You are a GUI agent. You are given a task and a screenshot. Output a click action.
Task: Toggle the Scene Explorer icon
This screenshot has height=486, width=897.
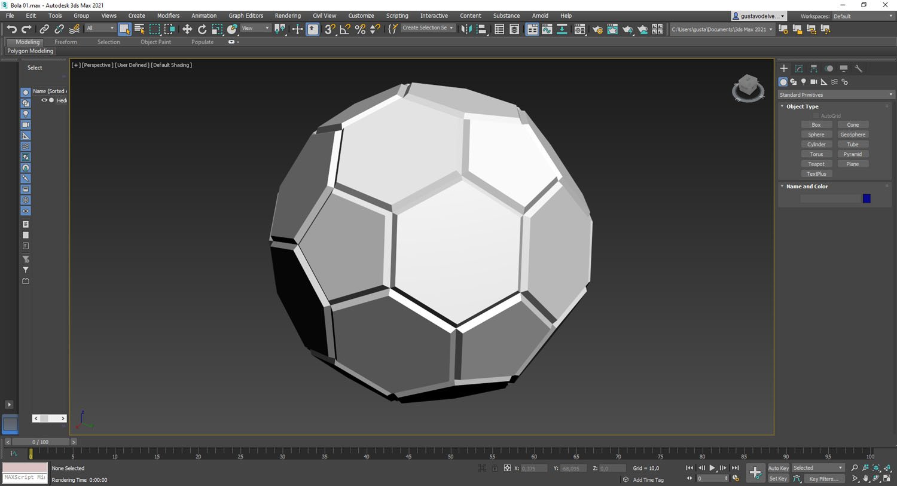coord(499,29)
